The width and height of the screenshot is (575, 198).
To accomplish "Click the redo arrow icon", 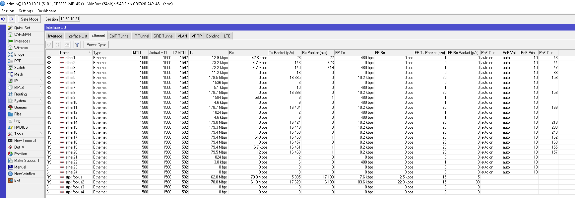I will coord(12,19).
